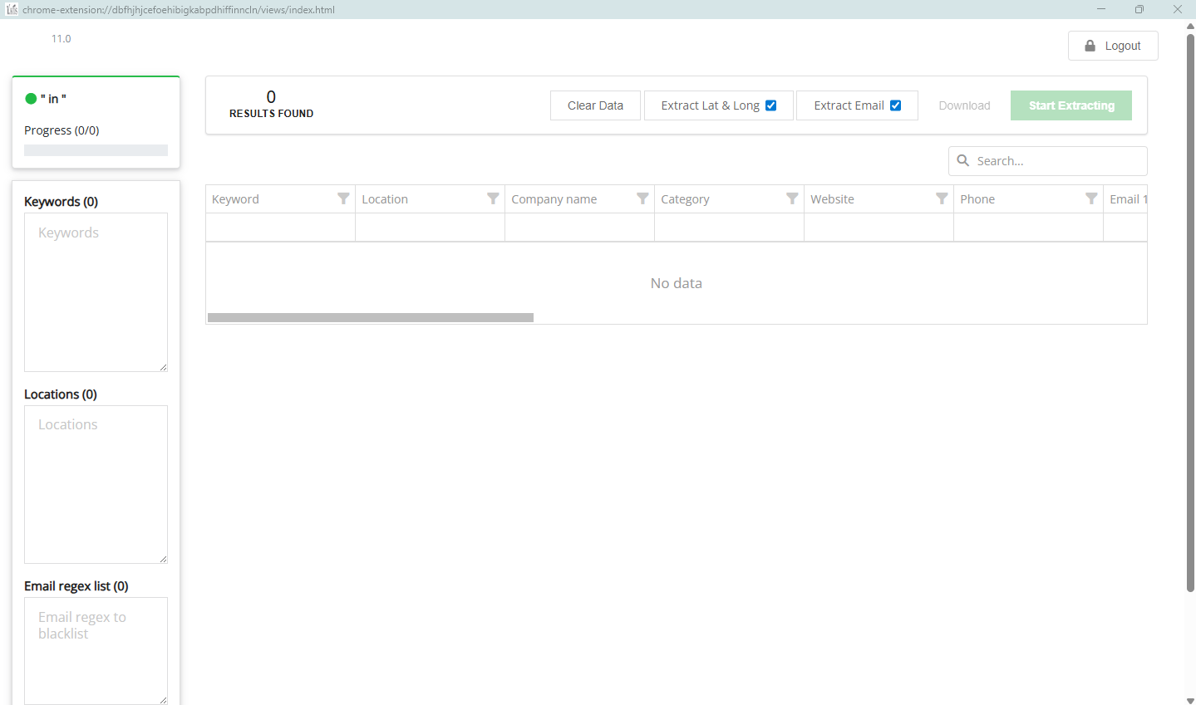Click the Start Extracting button

1070,105
